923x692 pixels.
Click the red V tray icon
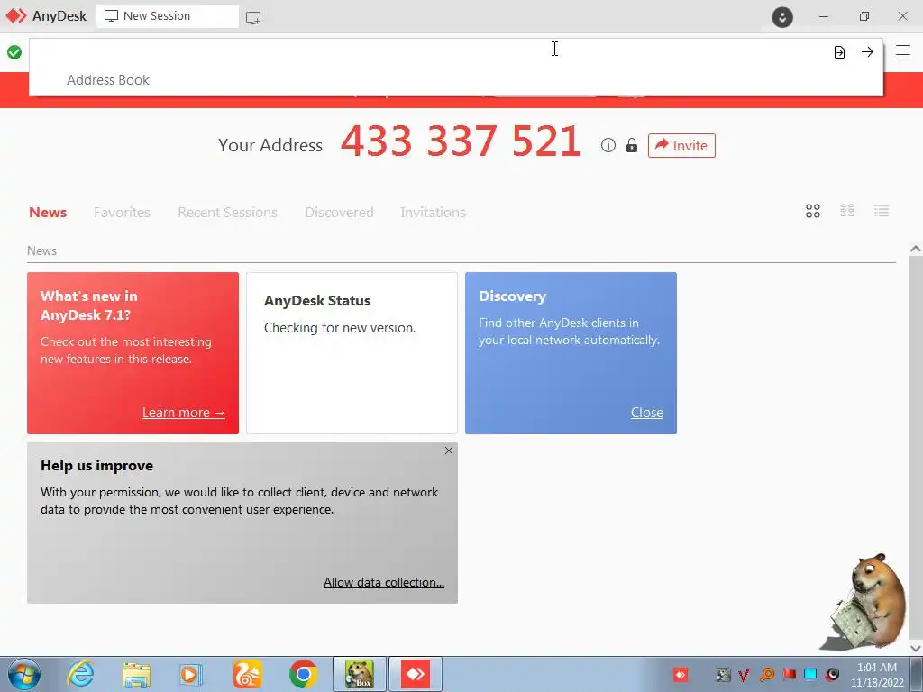click(x=744, y=675)
